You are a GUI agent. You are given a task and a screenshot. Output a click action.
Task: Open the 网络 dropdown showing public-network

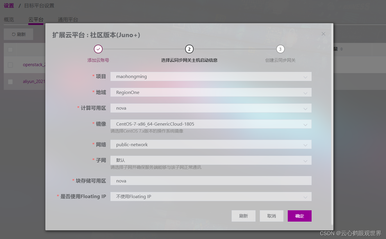coord(211,144)
